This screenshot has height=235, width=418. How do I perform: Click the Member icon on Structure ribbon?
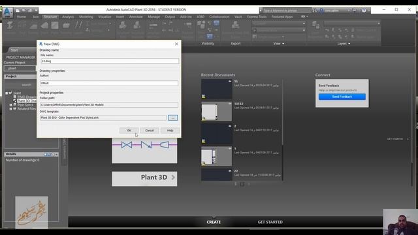click(x=10, y=25)
